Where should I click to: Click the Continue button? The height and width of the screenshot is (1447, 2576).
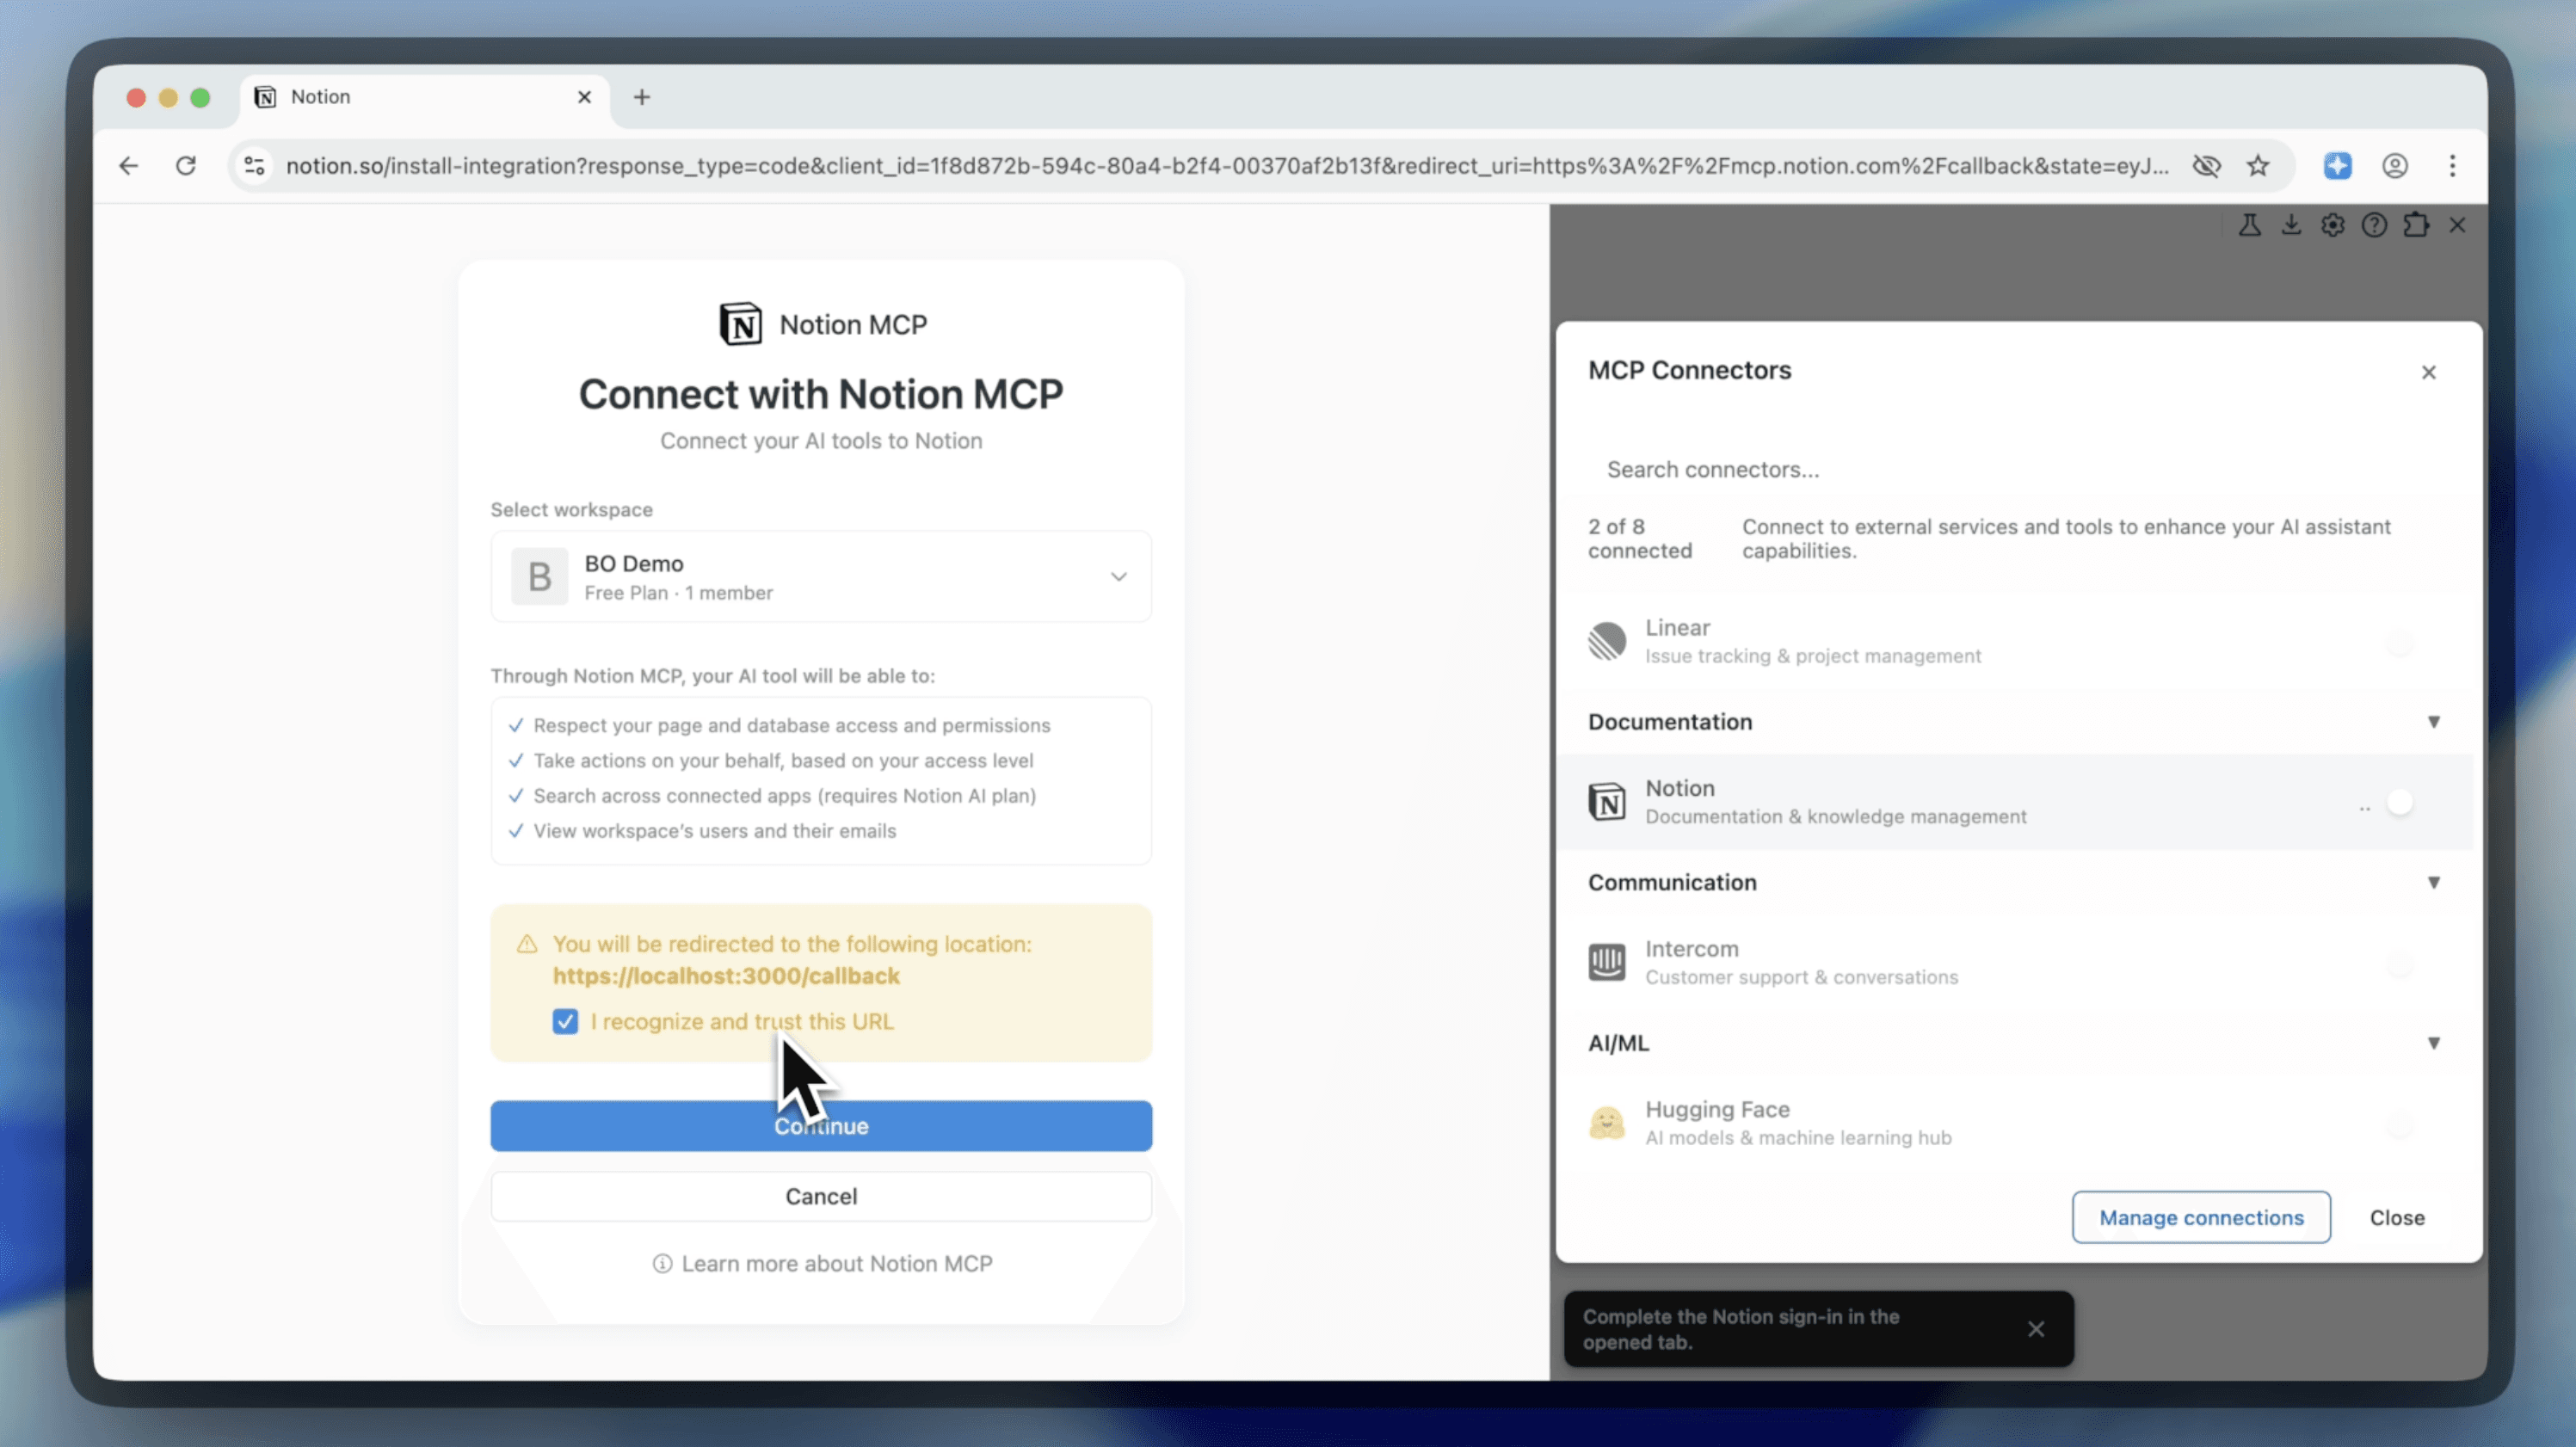tap(821, 1126)
